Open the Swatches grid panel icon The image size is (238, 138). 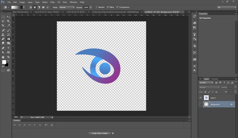pos(194,28)
